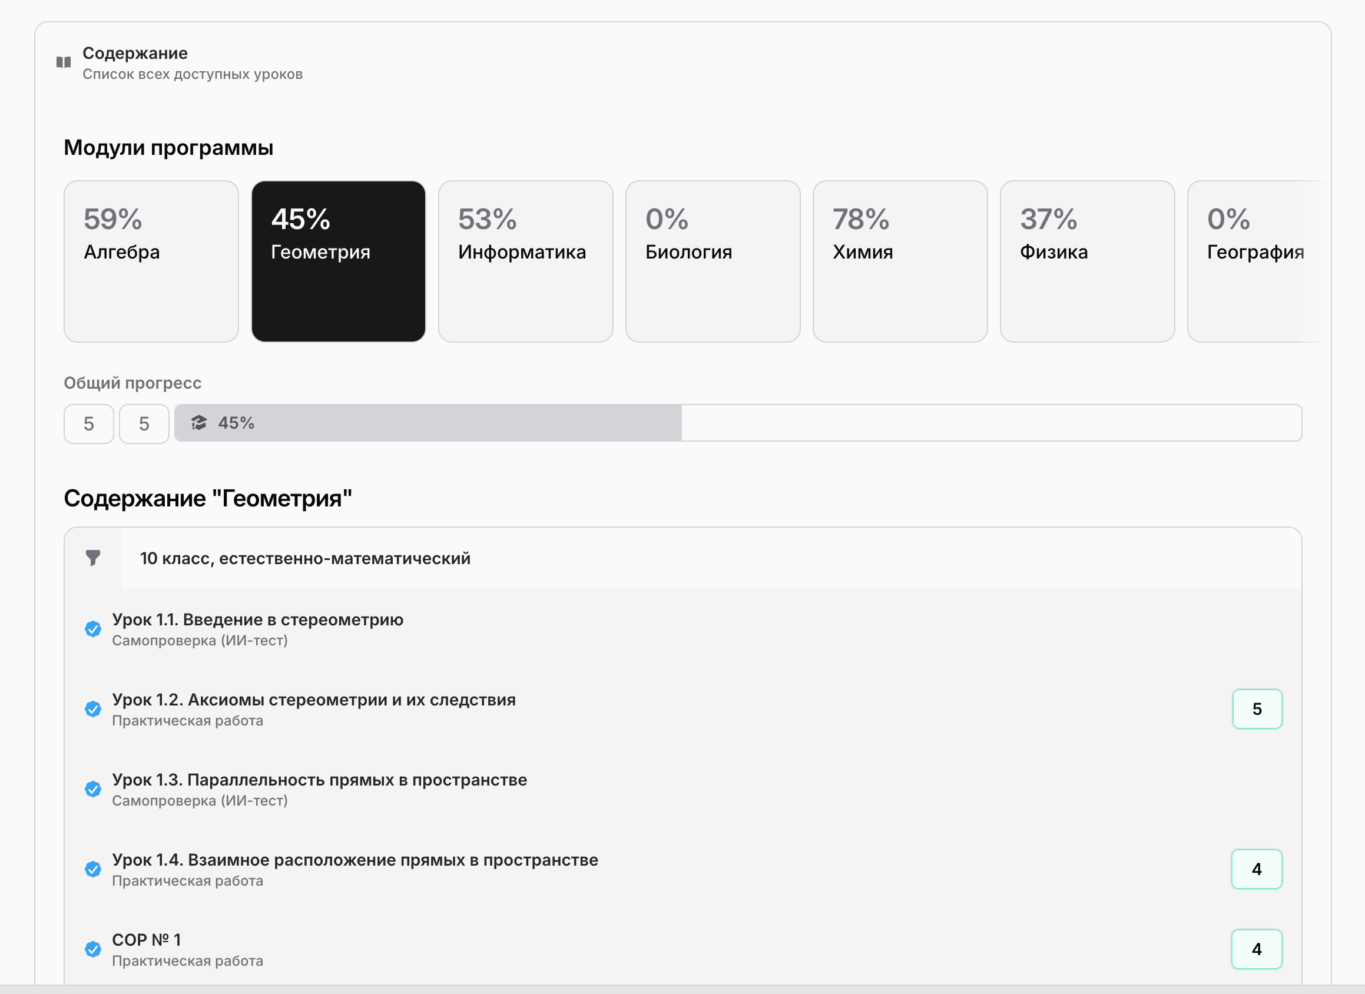Click the first grade box under Общий прогресс

[x=88, y=423]
